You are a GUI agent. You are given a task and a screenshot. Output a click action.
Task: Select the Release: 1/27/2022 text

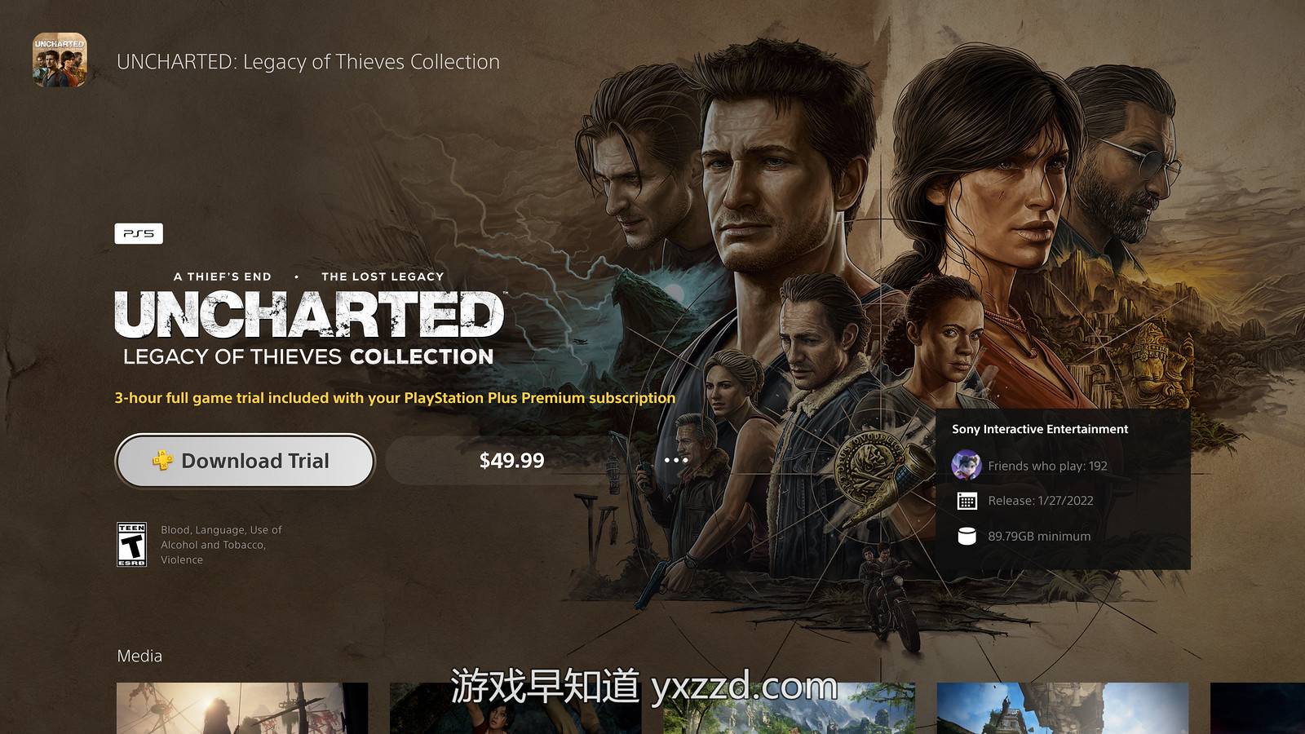click(x=1041, y=501)
